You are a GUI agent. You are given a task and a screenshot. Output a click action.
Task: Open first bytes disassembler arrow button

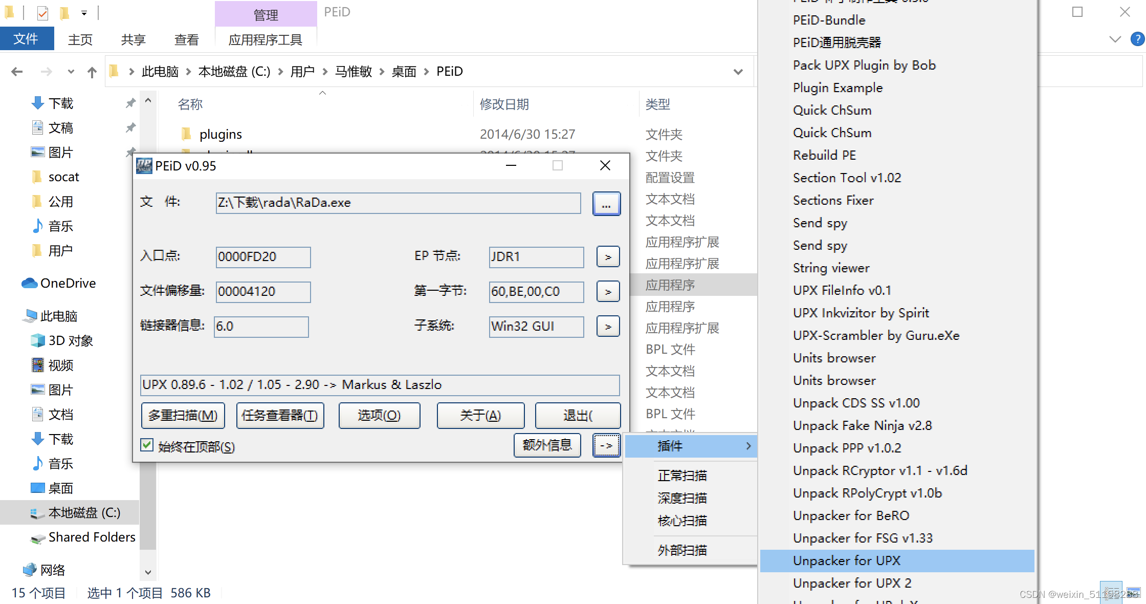tap(608, 292)
